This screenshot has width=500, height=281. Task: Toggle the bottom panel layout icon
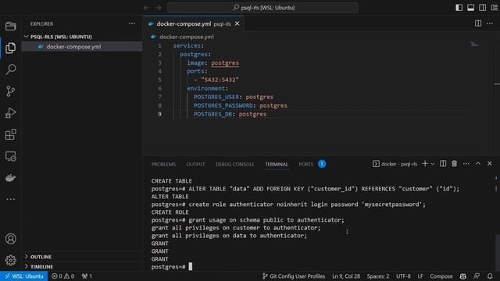tap(470, 8)
